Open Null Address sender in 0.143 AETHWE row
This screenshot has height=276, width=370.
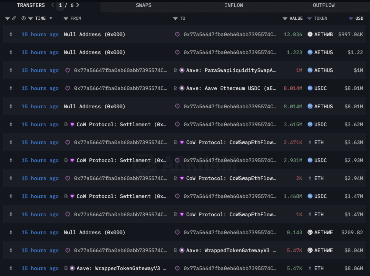point(94,233)
